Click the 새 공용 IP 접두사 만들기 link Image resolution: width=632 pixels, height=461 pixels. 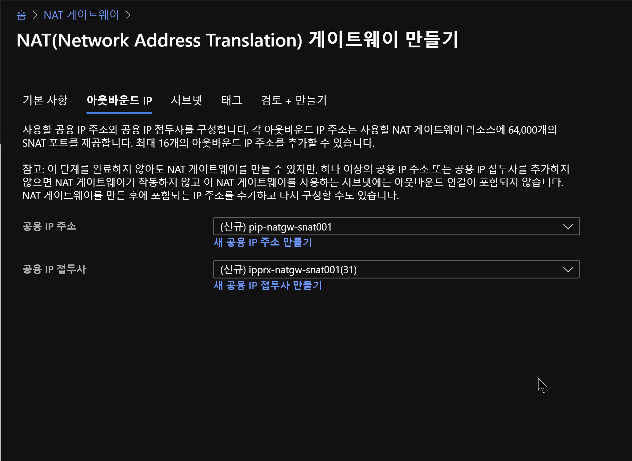[x=268, y=286]
